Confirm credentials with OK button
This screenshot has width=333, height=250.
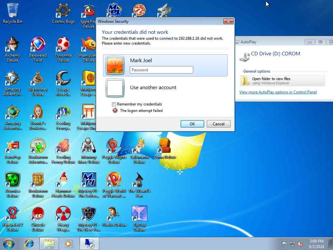[x=192, y=124]
